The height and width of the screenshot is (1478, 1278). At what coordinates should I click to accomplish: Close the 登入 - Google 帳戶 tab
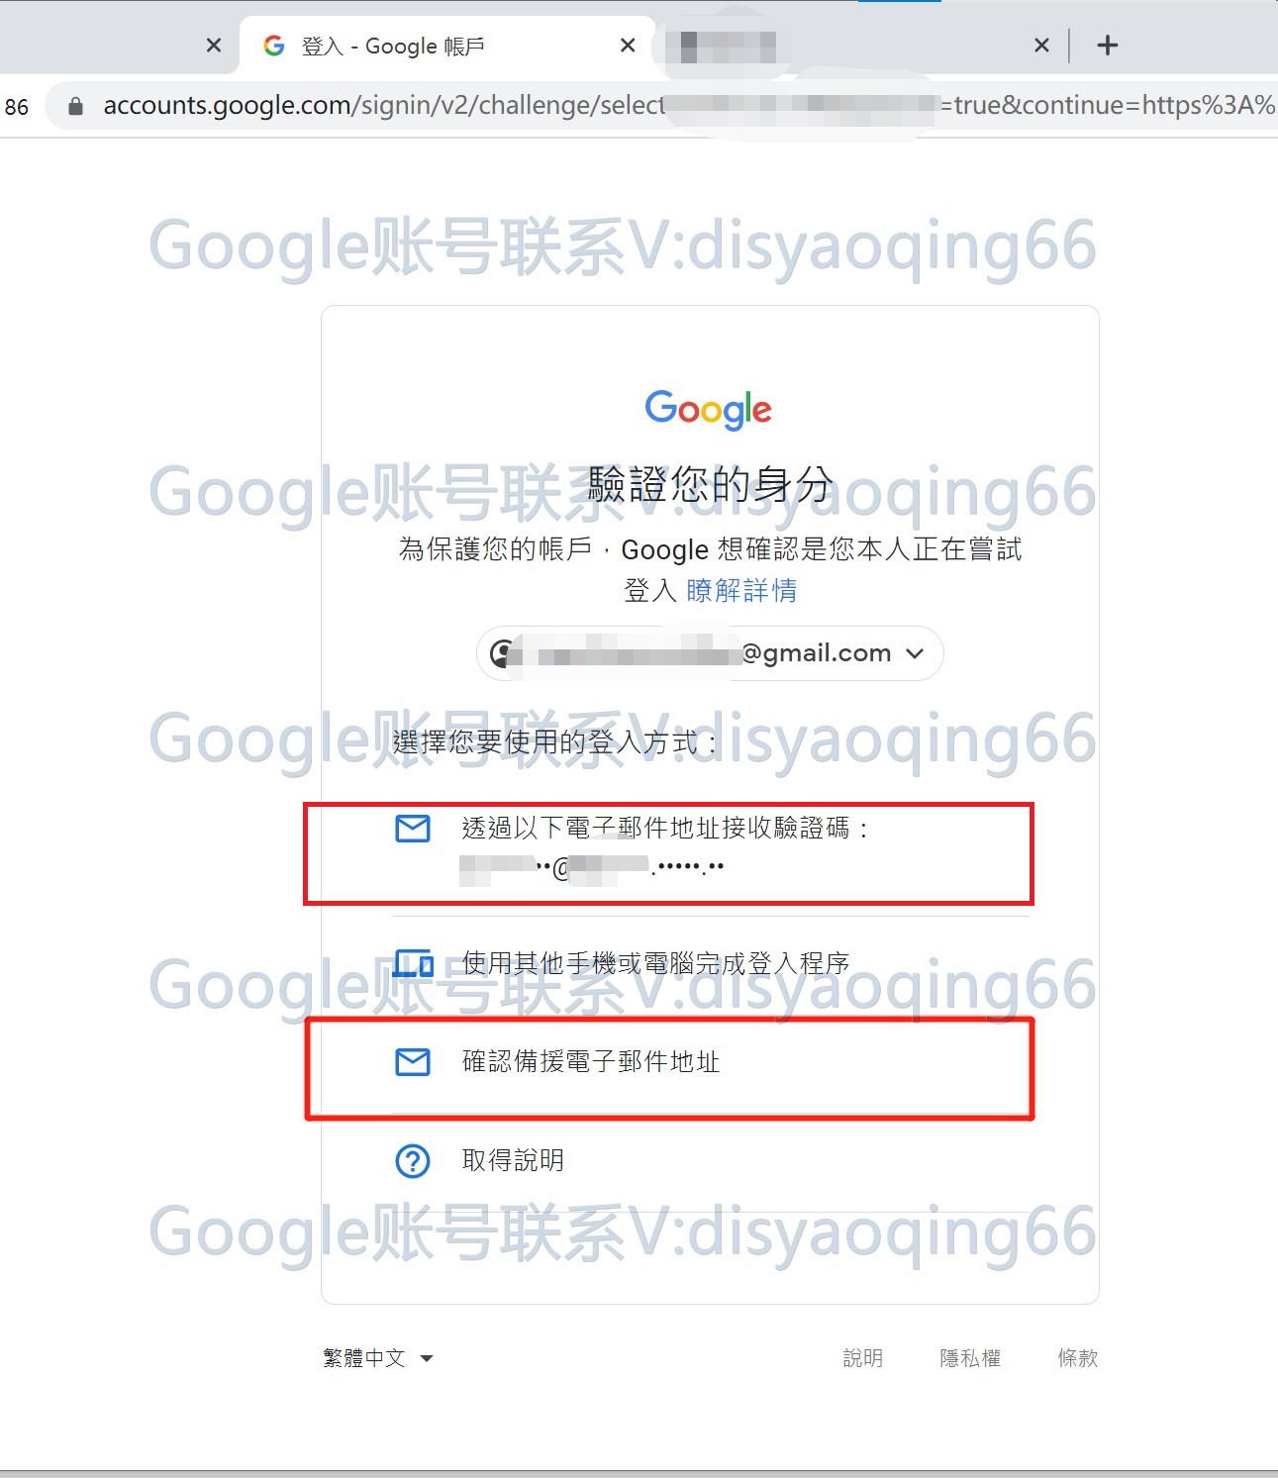[x=628, y=46]
